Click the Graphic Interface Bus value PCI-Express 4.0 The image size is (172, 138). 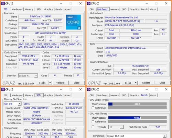click(x=140, y=66)
